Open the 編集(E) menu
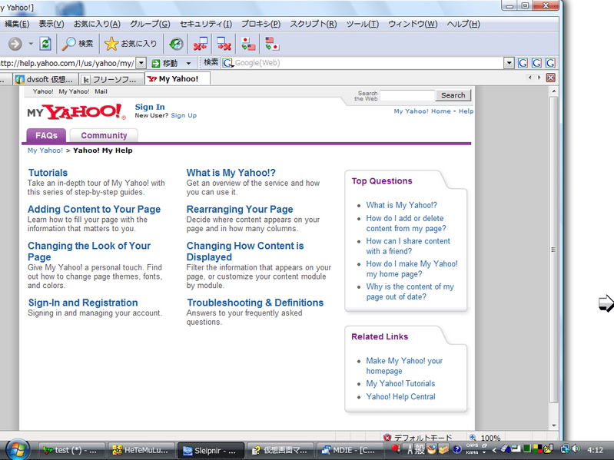Viewport: 614px width, 460px height. click(x=17, y=24)
